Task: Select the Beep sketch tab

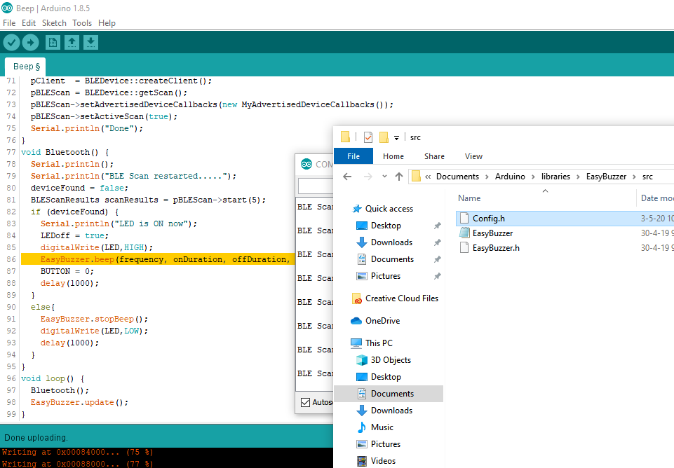Action: click(x=26, y=67)
